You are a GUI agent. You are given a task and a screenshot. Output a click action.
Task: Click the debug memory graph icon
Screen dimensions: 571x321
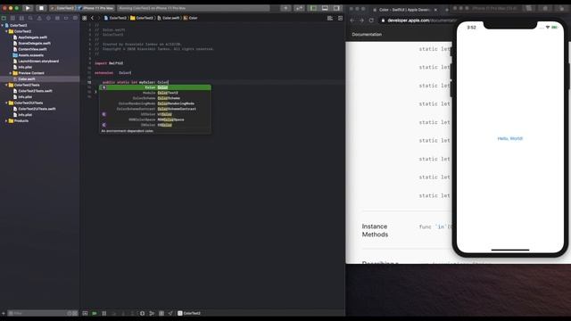(152, 313)
